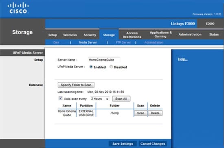Click the Home Cinema Guide name cell

(67, 113)
